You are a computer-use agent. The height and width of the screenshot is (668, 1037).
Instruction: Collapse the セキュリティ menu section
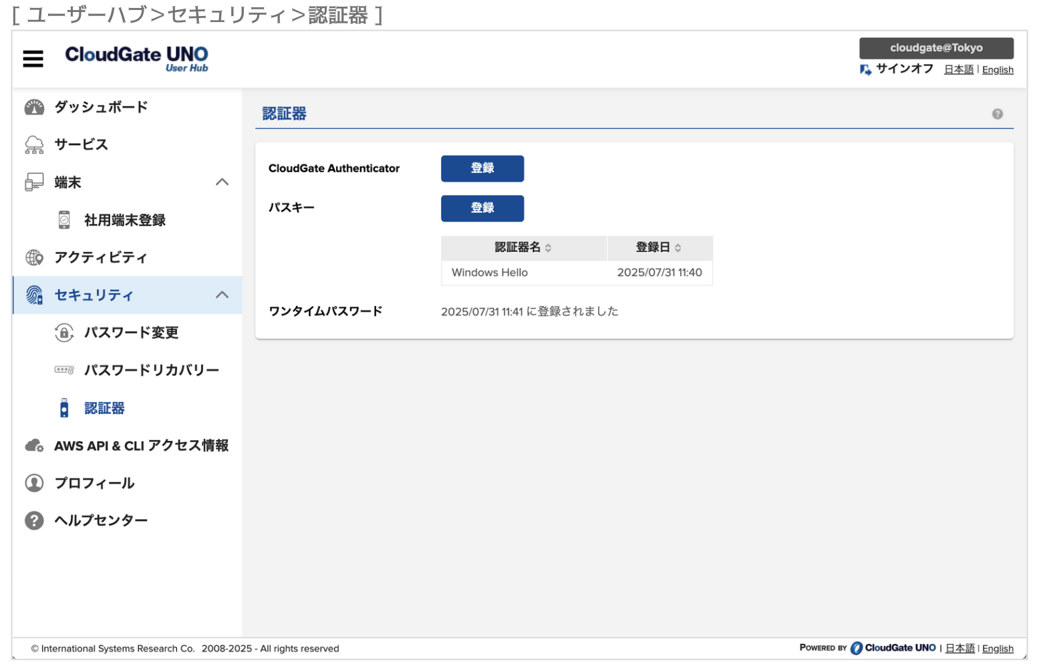[223, 295]
